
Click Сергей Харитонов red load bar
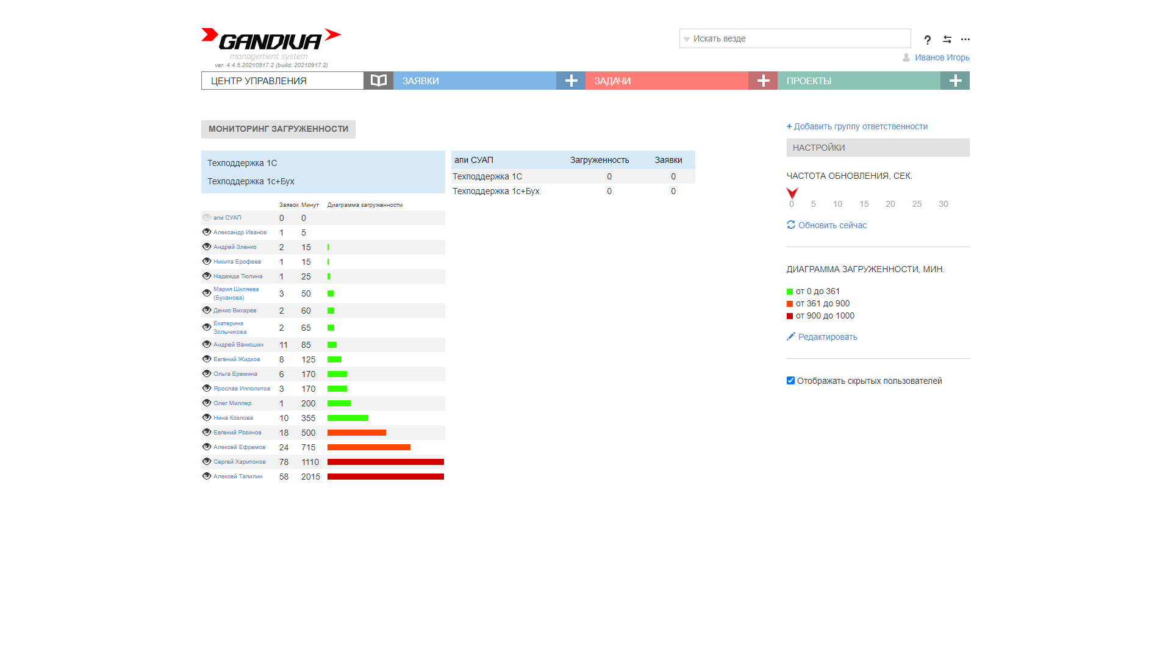[385, 462]
